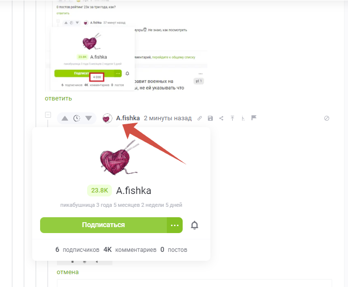Viewport: 348px width, 287px height.
Task: Subscribe with the Подписаться button
Action: click(103, 225)
